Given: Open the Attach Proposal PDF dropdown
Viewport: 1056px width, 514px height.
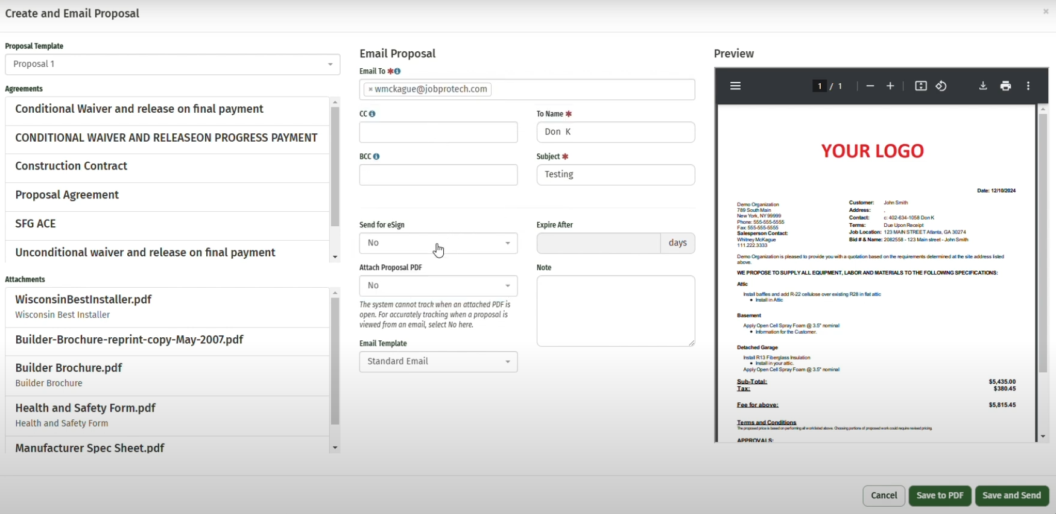Looking at the screenshot, I should [438, 286].
